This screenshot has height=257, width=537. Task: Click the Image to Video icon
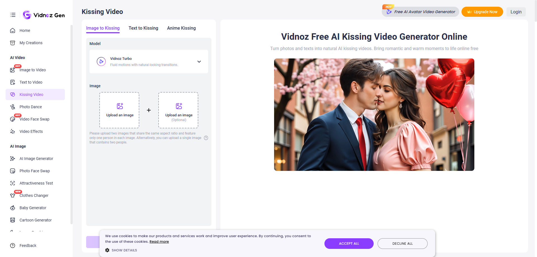(x=13, y=70)
